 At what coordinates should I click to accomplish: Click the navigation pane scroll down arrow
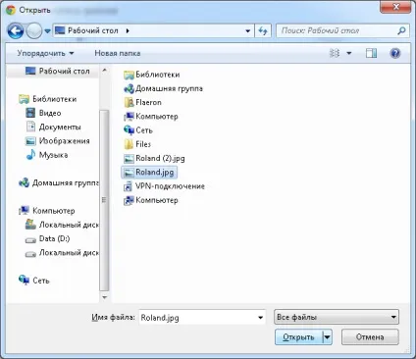tap(104, 297)
